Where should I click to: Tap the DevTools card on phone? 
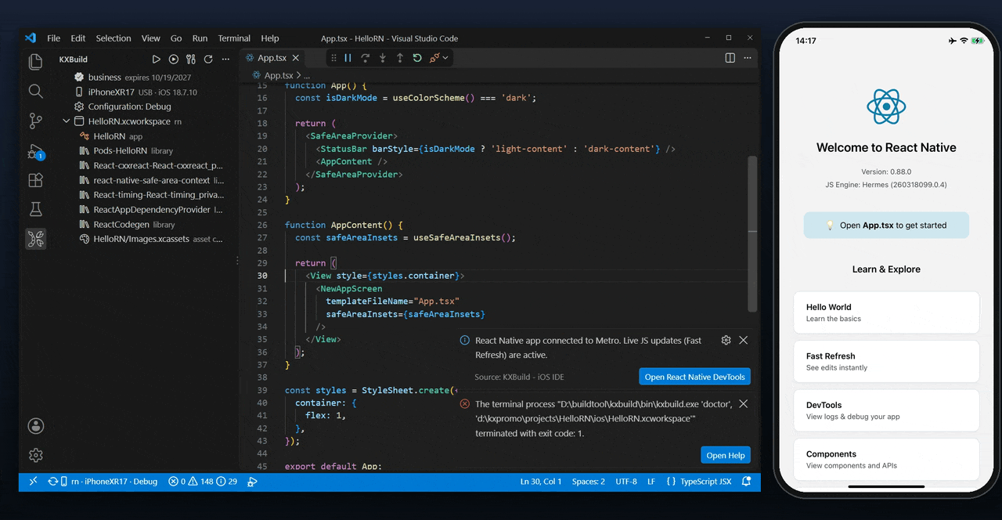886,410
